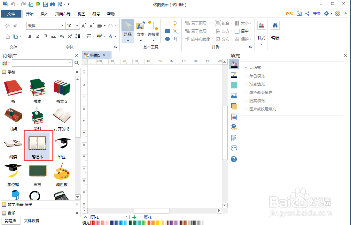
Task: Select the crop tool in 基本工具
Action: (x=175, y=39)
